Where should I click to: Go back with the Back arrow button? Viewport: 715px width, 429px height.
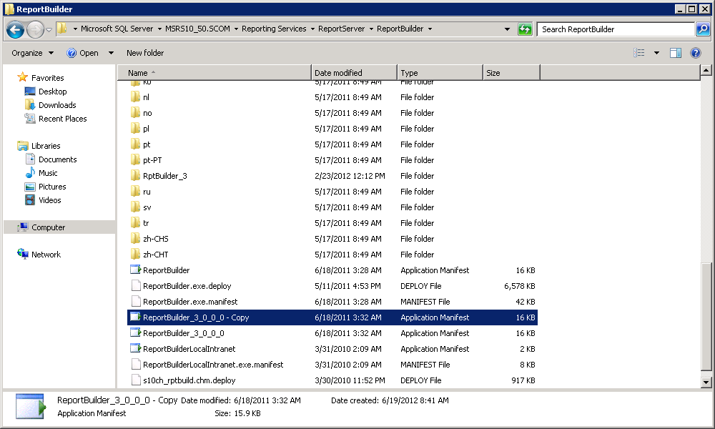tap(15, 30)
